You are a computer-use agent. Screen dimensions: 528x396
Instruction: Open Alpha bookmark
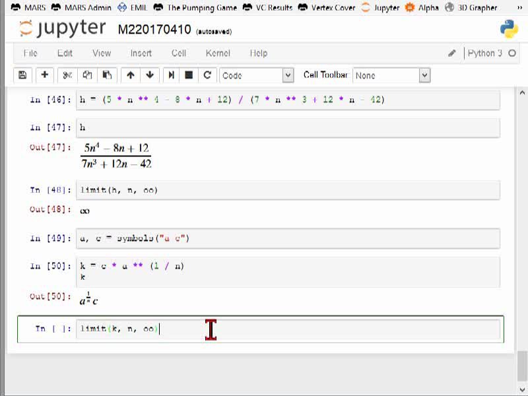(x=422, y=7)
